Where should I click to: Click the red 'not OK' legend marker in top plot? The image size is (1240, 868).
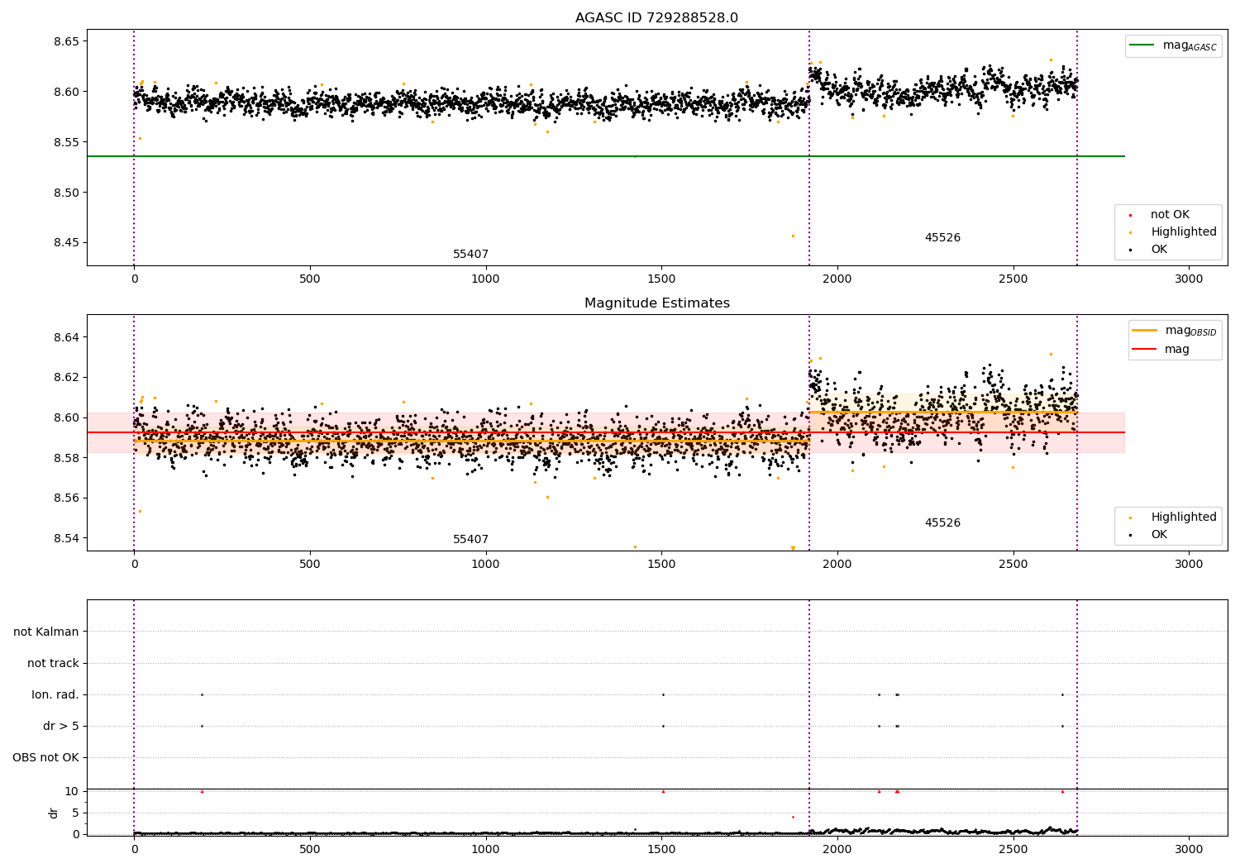1130,215
